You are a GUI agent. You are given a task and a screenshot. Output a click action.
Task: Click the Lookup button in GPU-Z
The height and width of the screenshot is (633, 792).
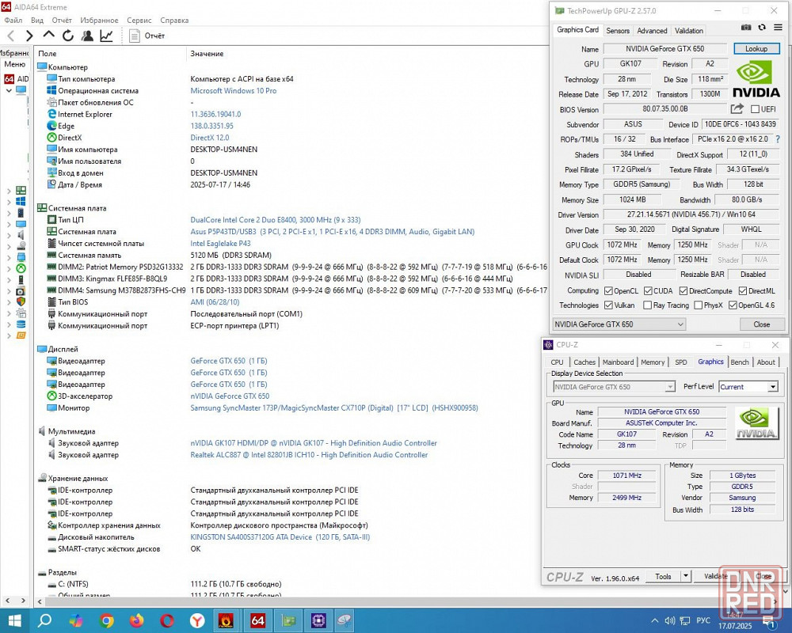tap(756, 49)
